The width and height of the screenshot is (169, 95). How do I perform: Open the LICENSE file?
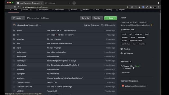(x=20, y=91)
